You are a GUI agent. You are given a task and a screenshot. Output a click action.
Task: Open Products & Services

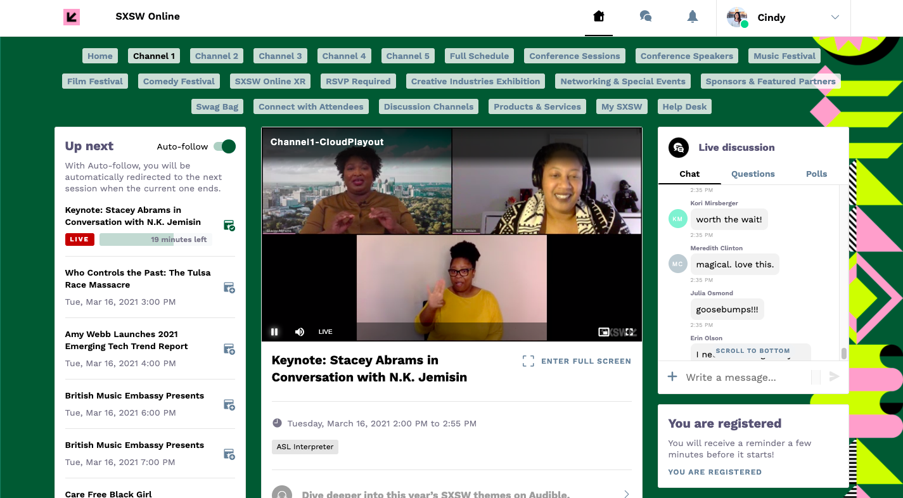[x=537, y=106]
